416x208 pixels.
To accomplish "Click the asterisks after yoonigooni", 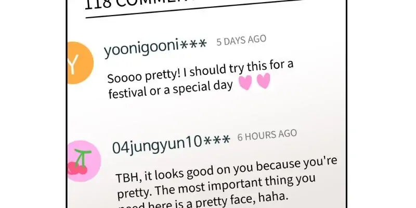I will point(193,44).
